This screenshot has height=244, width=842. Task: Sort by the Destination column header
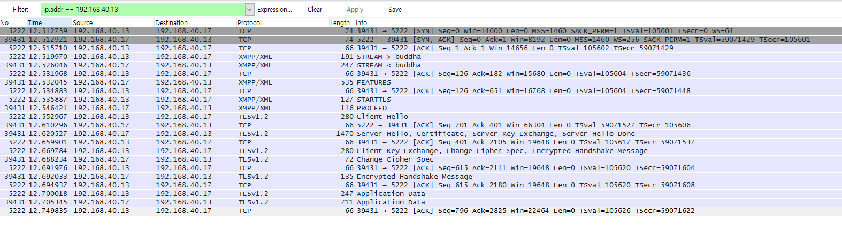point(195,22)
